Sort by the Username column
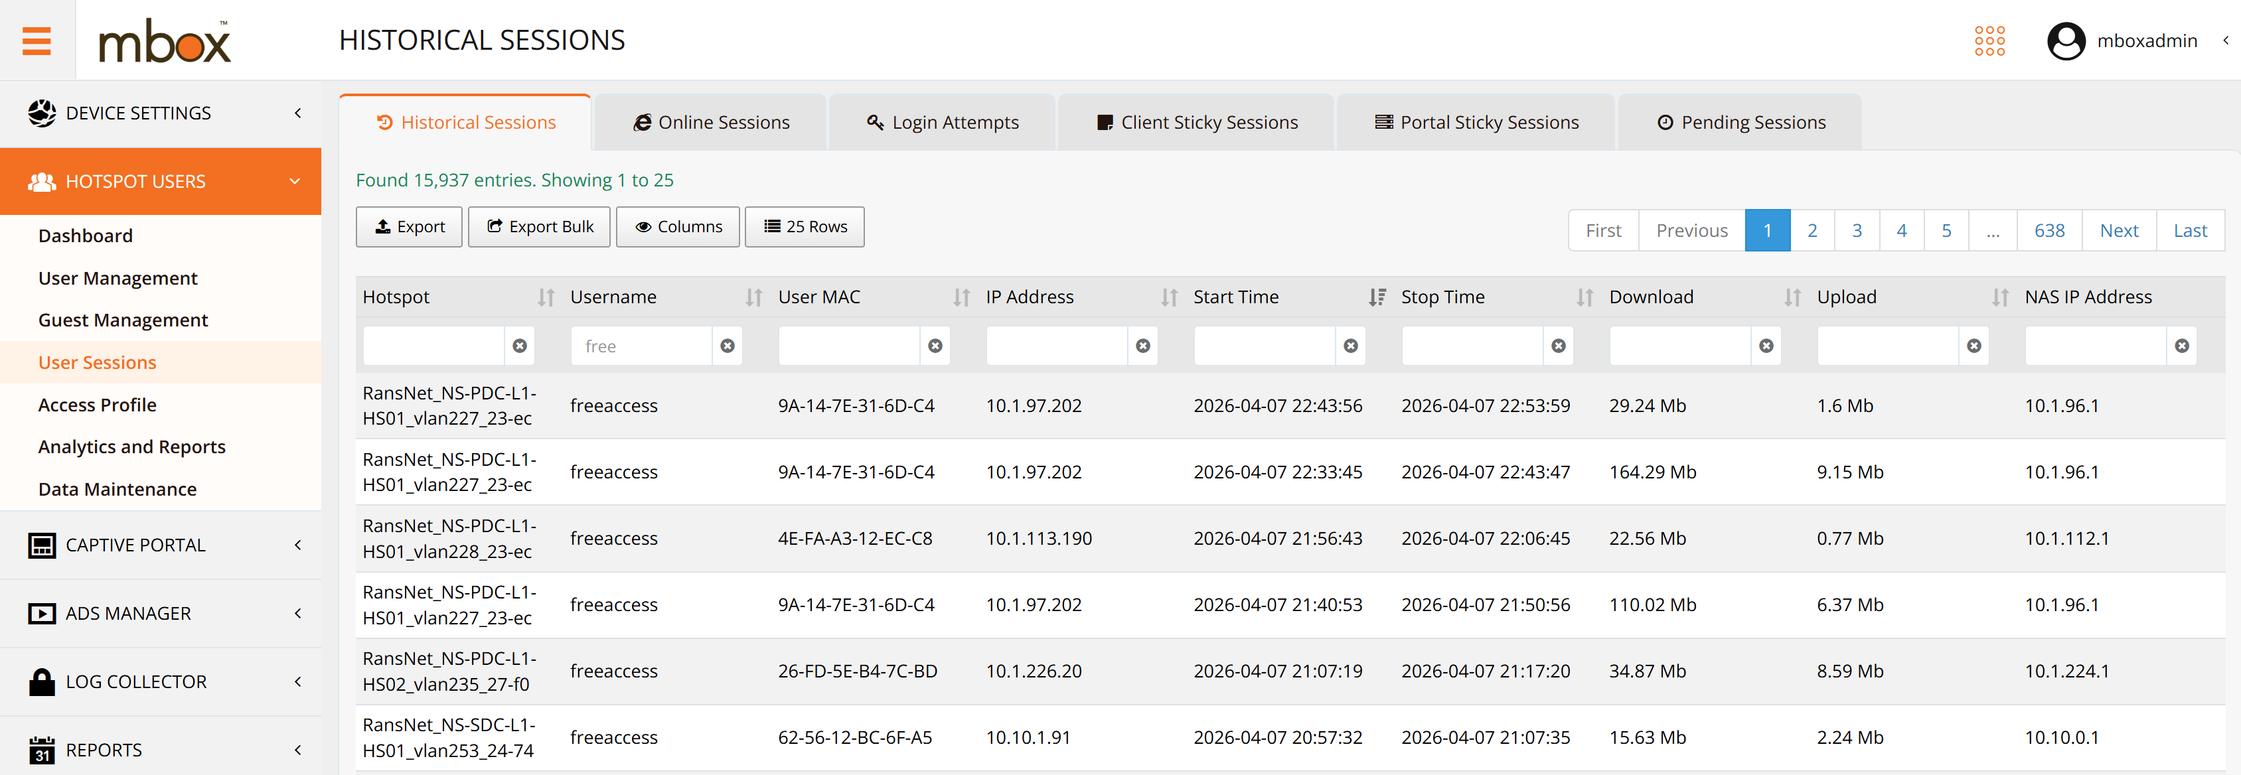This screenshot has width=2241, height=775. point(753,297)
